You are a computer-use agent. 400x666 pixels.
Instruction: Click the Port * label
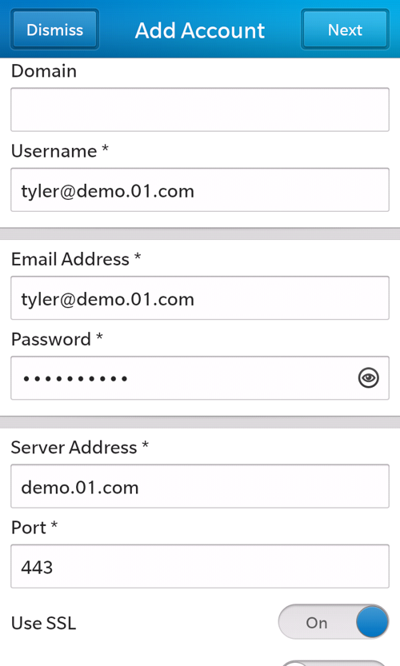tap(34, 528)
